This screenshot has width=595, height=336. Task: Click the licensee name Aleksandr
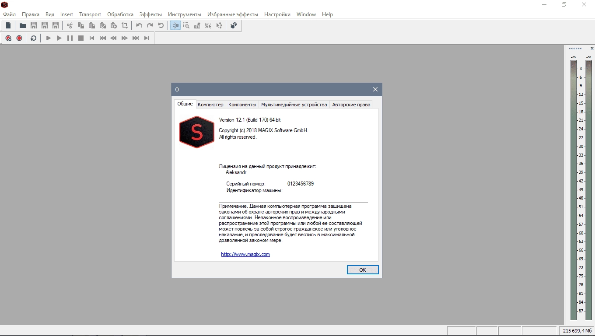pyautogui.click(x=236, y=172)
